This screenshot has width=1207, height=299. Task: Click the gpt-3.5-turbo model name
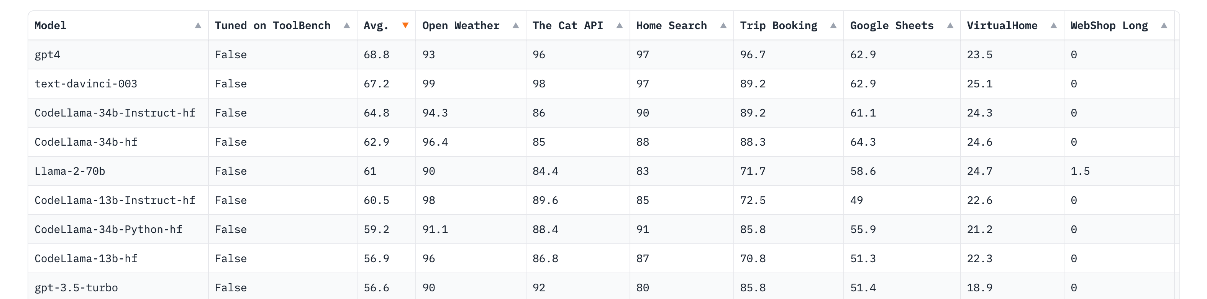75,287
